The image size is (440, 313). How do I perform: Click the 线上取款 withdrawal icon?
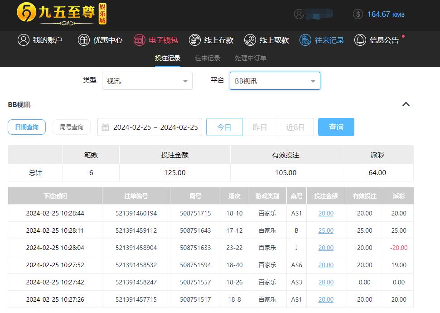[x=250, y=40]
